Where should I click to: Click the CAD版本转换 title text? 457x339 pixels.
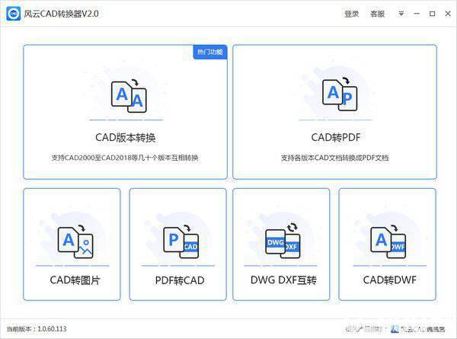click(x=126, y=138)
